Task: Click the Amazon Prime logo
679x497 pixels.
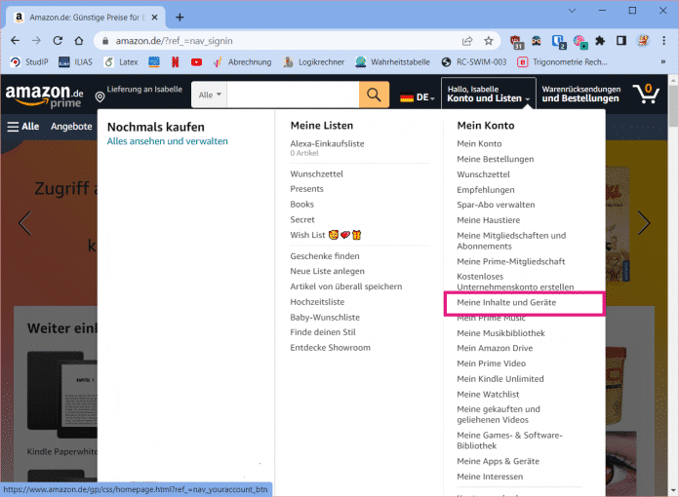Action: [44, 96]
